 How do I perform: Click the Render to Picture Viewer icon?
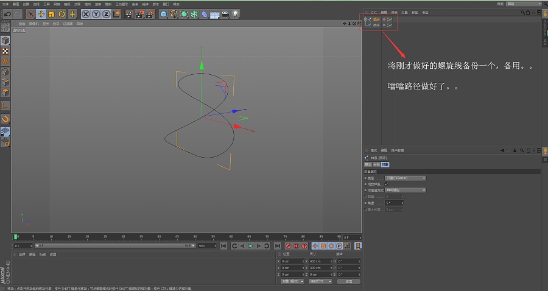coord(139,14)
